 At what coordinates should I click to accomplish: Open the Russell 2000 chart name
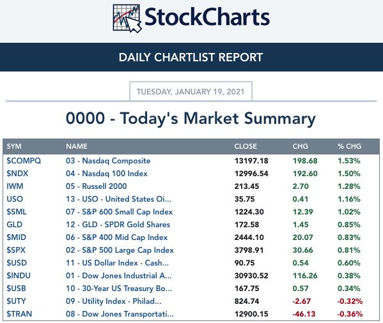(97, 186)
